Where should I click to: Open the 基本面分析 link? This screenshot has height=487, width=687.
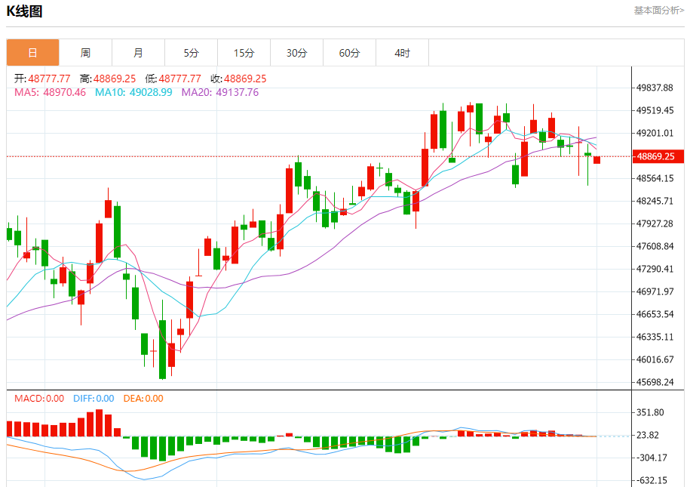coord(658,10)
